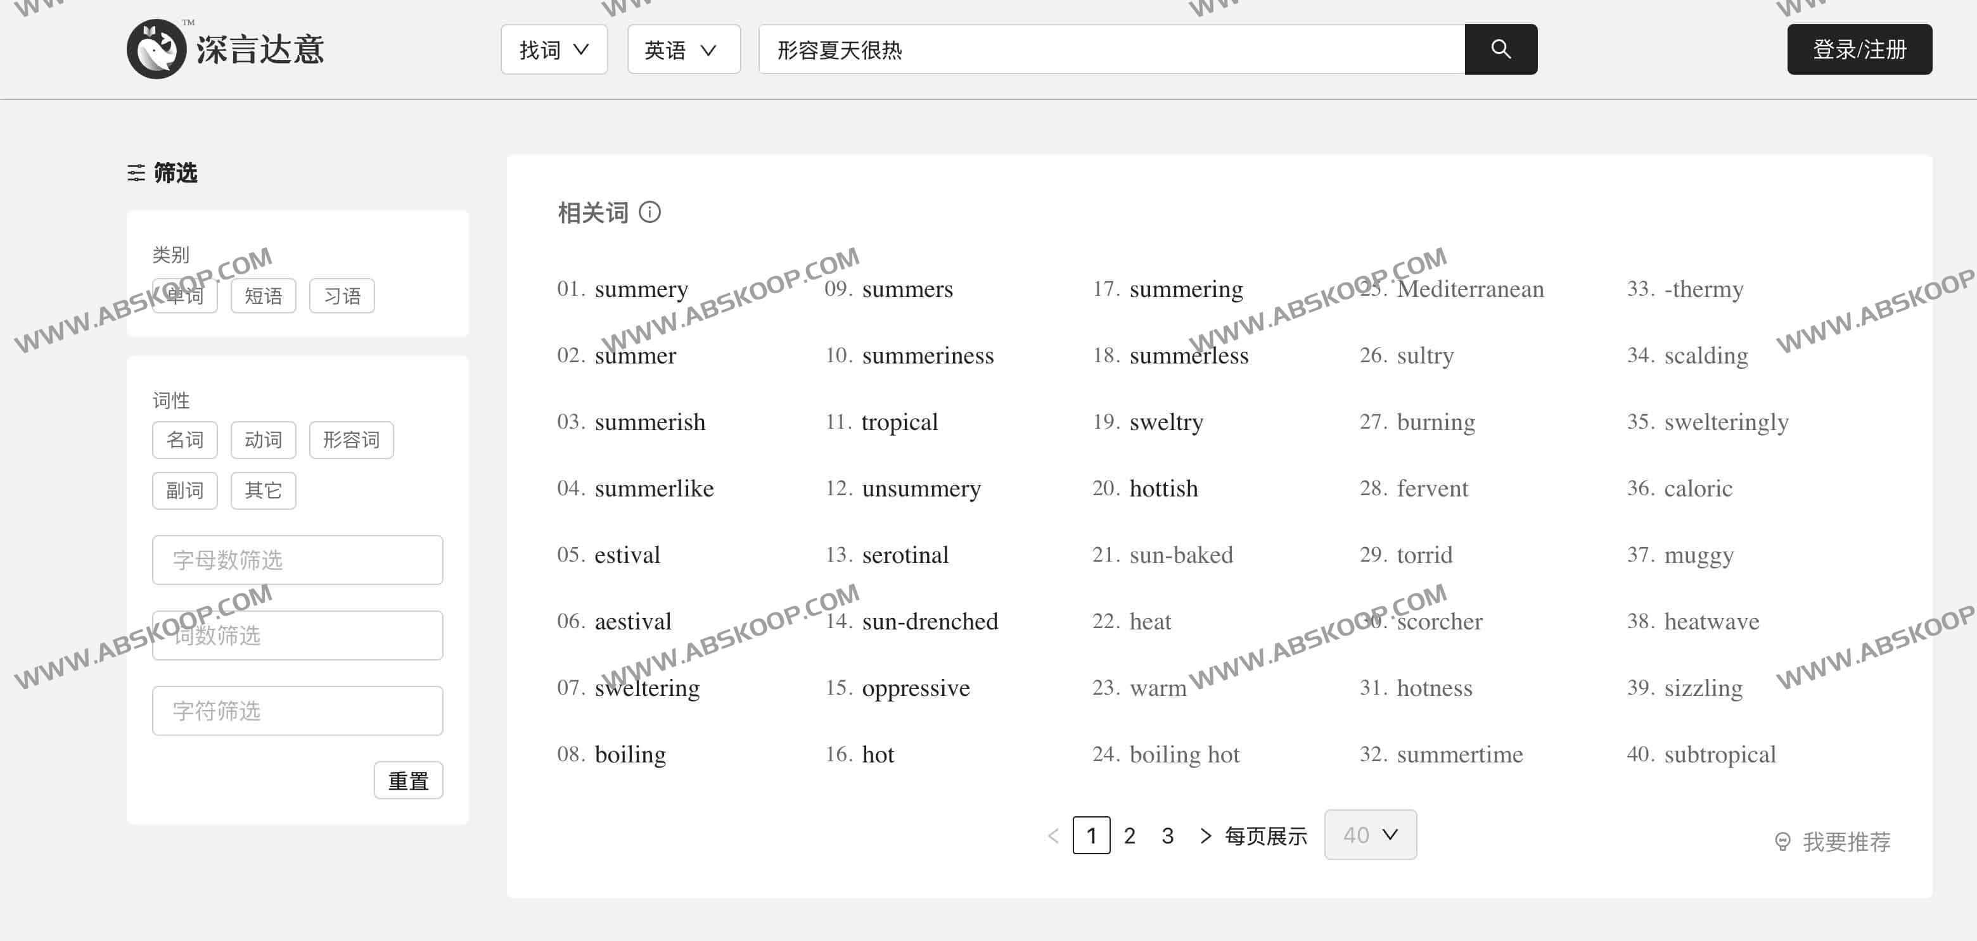This screenshot has height=941, width=1977.
Task: Open the 英语 language dropdown
Action: 682,49
